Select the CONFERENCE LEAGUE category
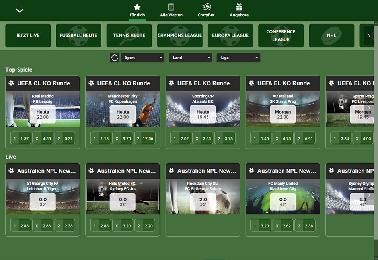 click(281, 35)
